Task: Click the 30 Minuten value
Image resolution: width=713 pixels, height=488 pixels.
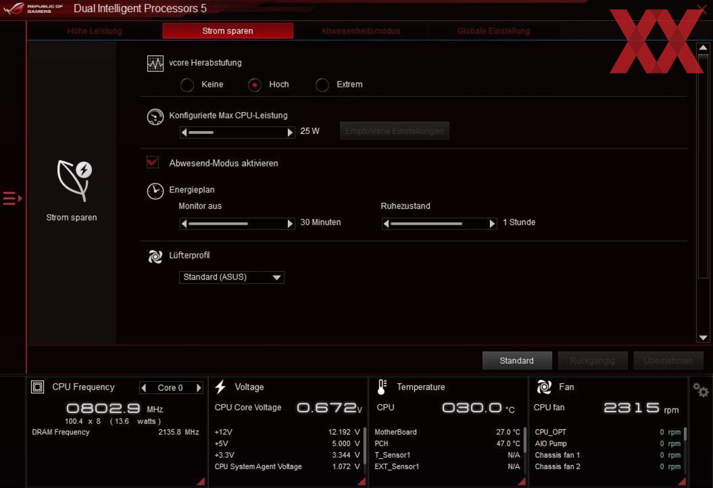Action: pyautogui.click(x=320, y=222)
